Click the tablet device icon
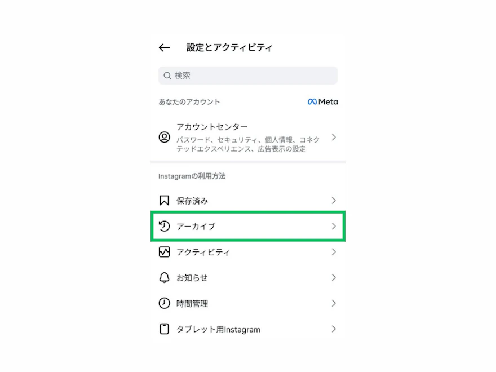 click(164, 329)
